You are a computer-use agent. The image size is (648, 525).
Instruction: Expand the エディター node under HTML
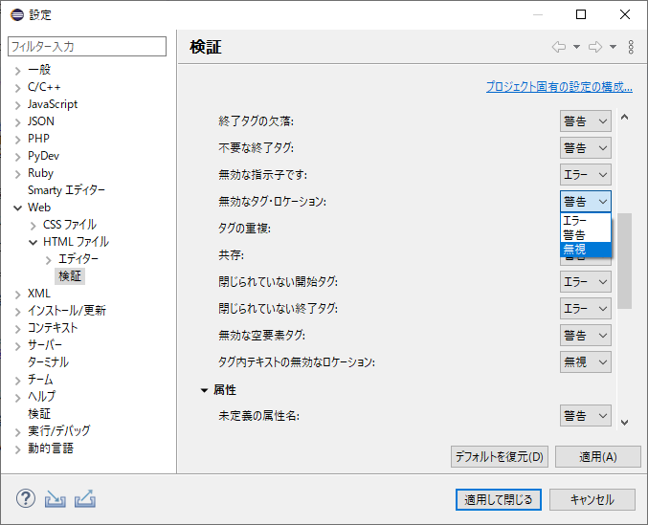pos(49,260)
